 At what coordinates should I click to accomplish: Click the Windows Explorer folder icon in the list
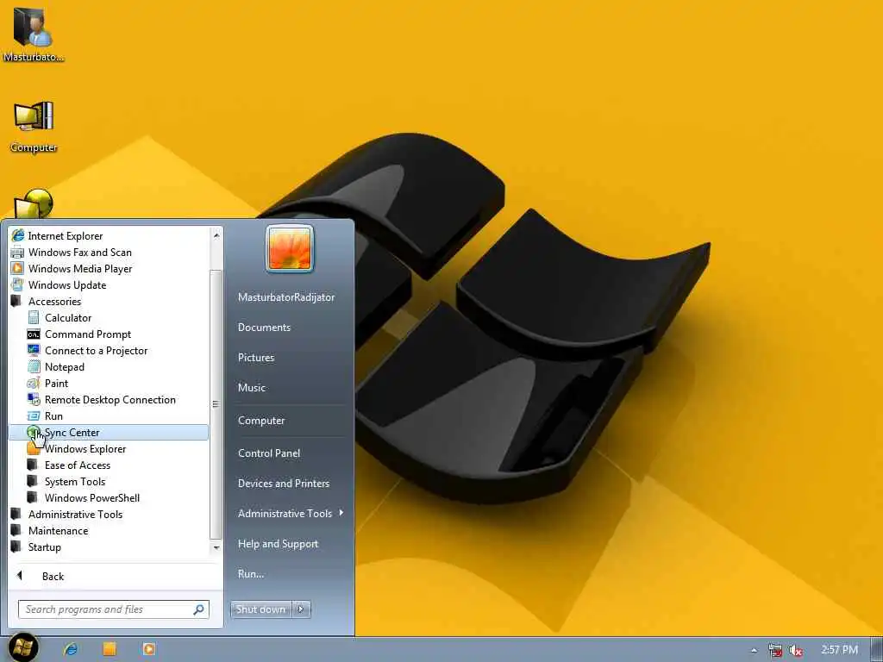click(34, 448)
